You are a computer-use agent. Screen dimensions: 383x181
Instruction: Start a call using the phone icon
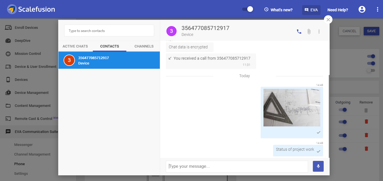click(x=299, y=32)
